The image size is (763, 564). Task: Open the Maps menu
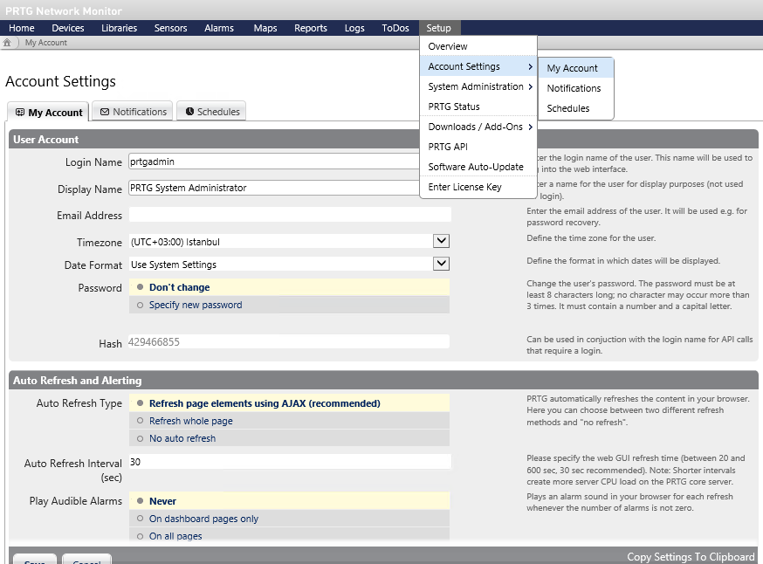(x=265, y=28)
